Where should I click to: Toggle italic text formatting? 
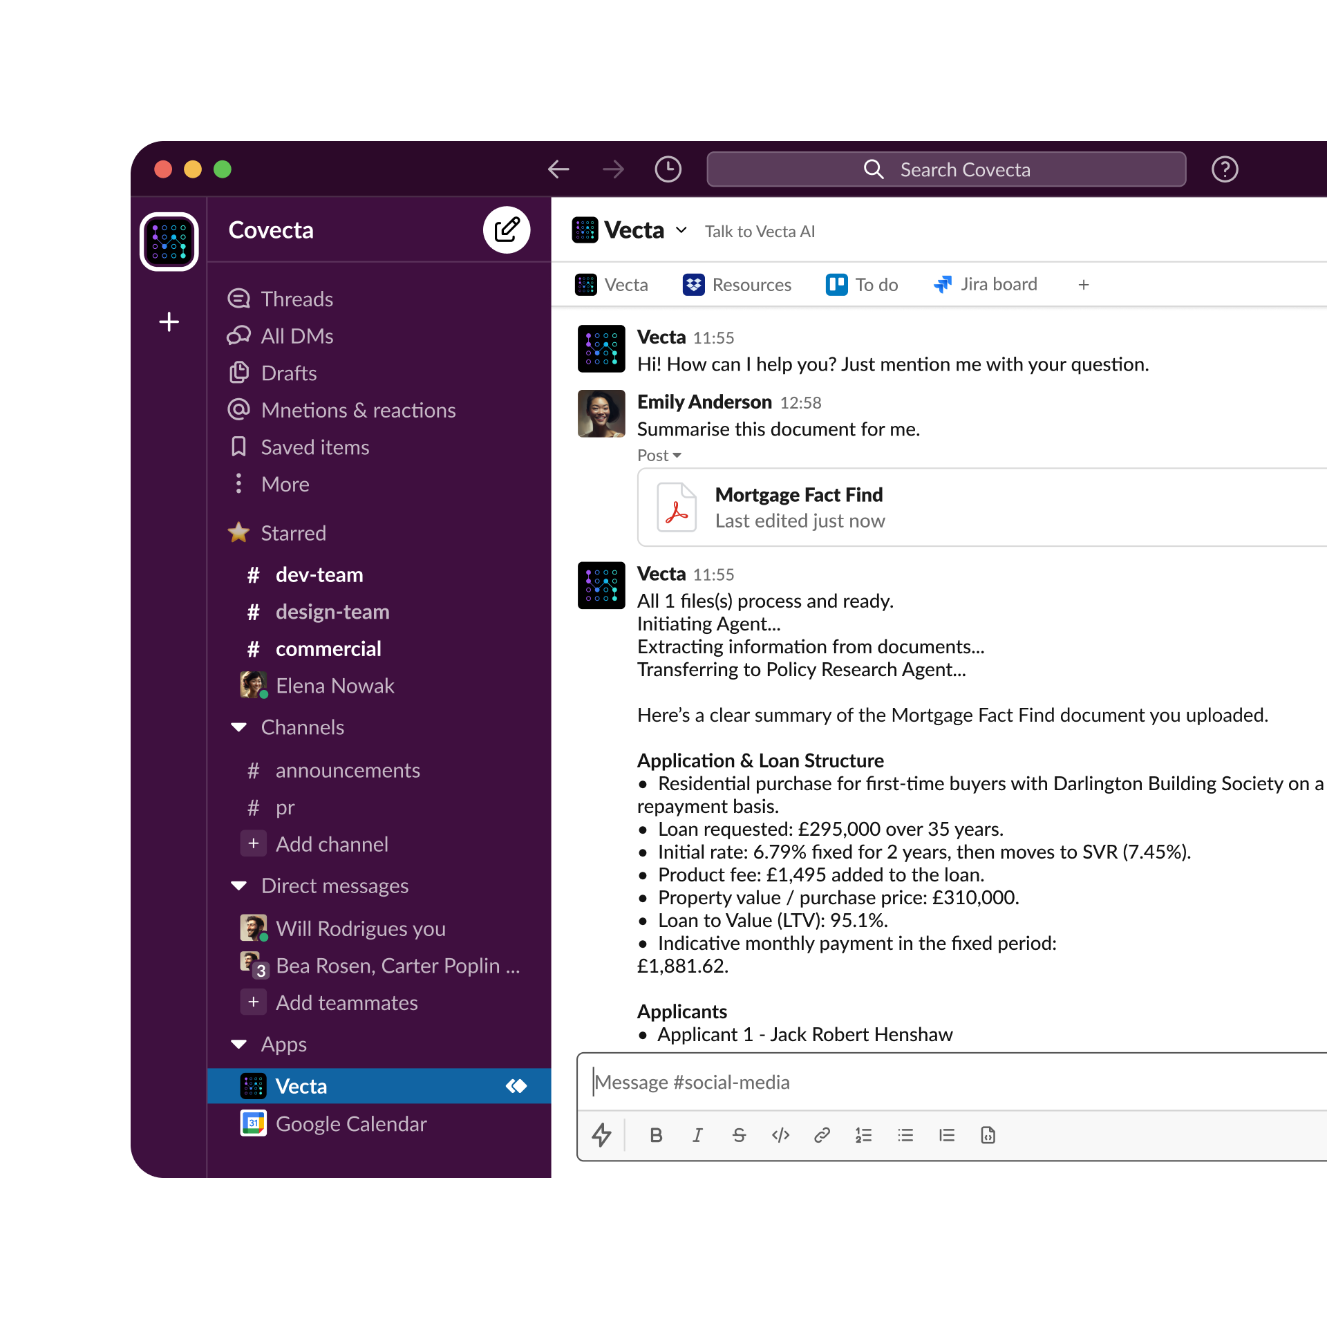pyautogui.click(x=697, y=1135)
